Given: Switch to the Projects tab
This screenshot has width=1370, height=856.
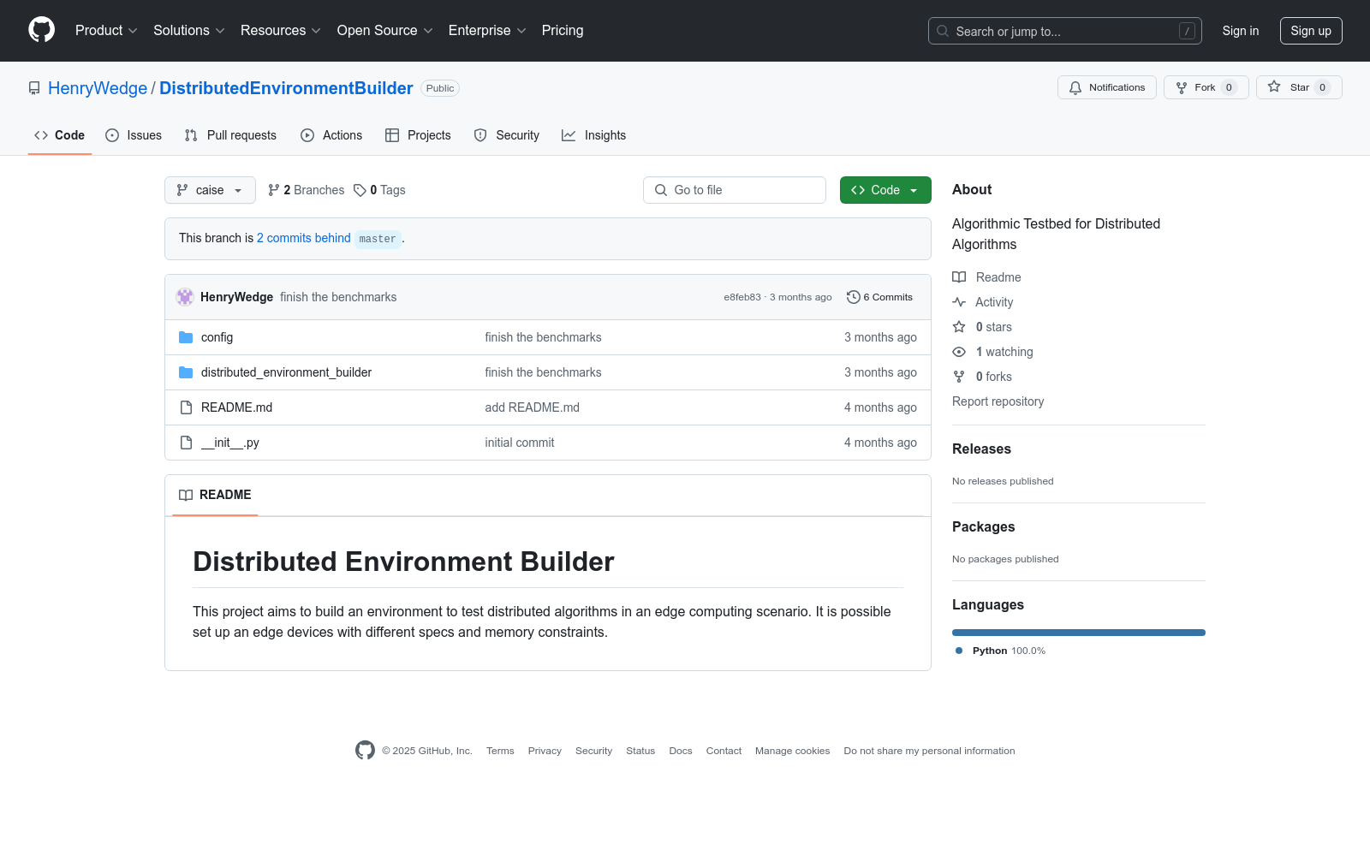Looking at the screenshot, I should coord(418,135).
